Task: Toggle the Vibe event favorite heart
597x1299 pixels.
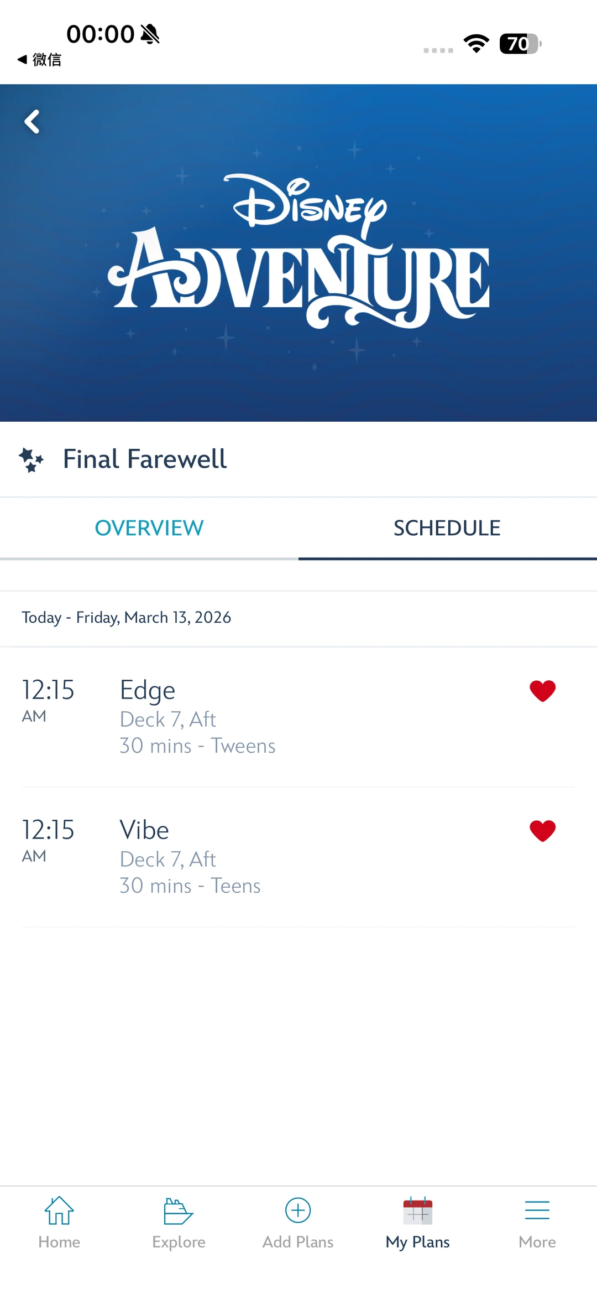Action: (542, 831)
